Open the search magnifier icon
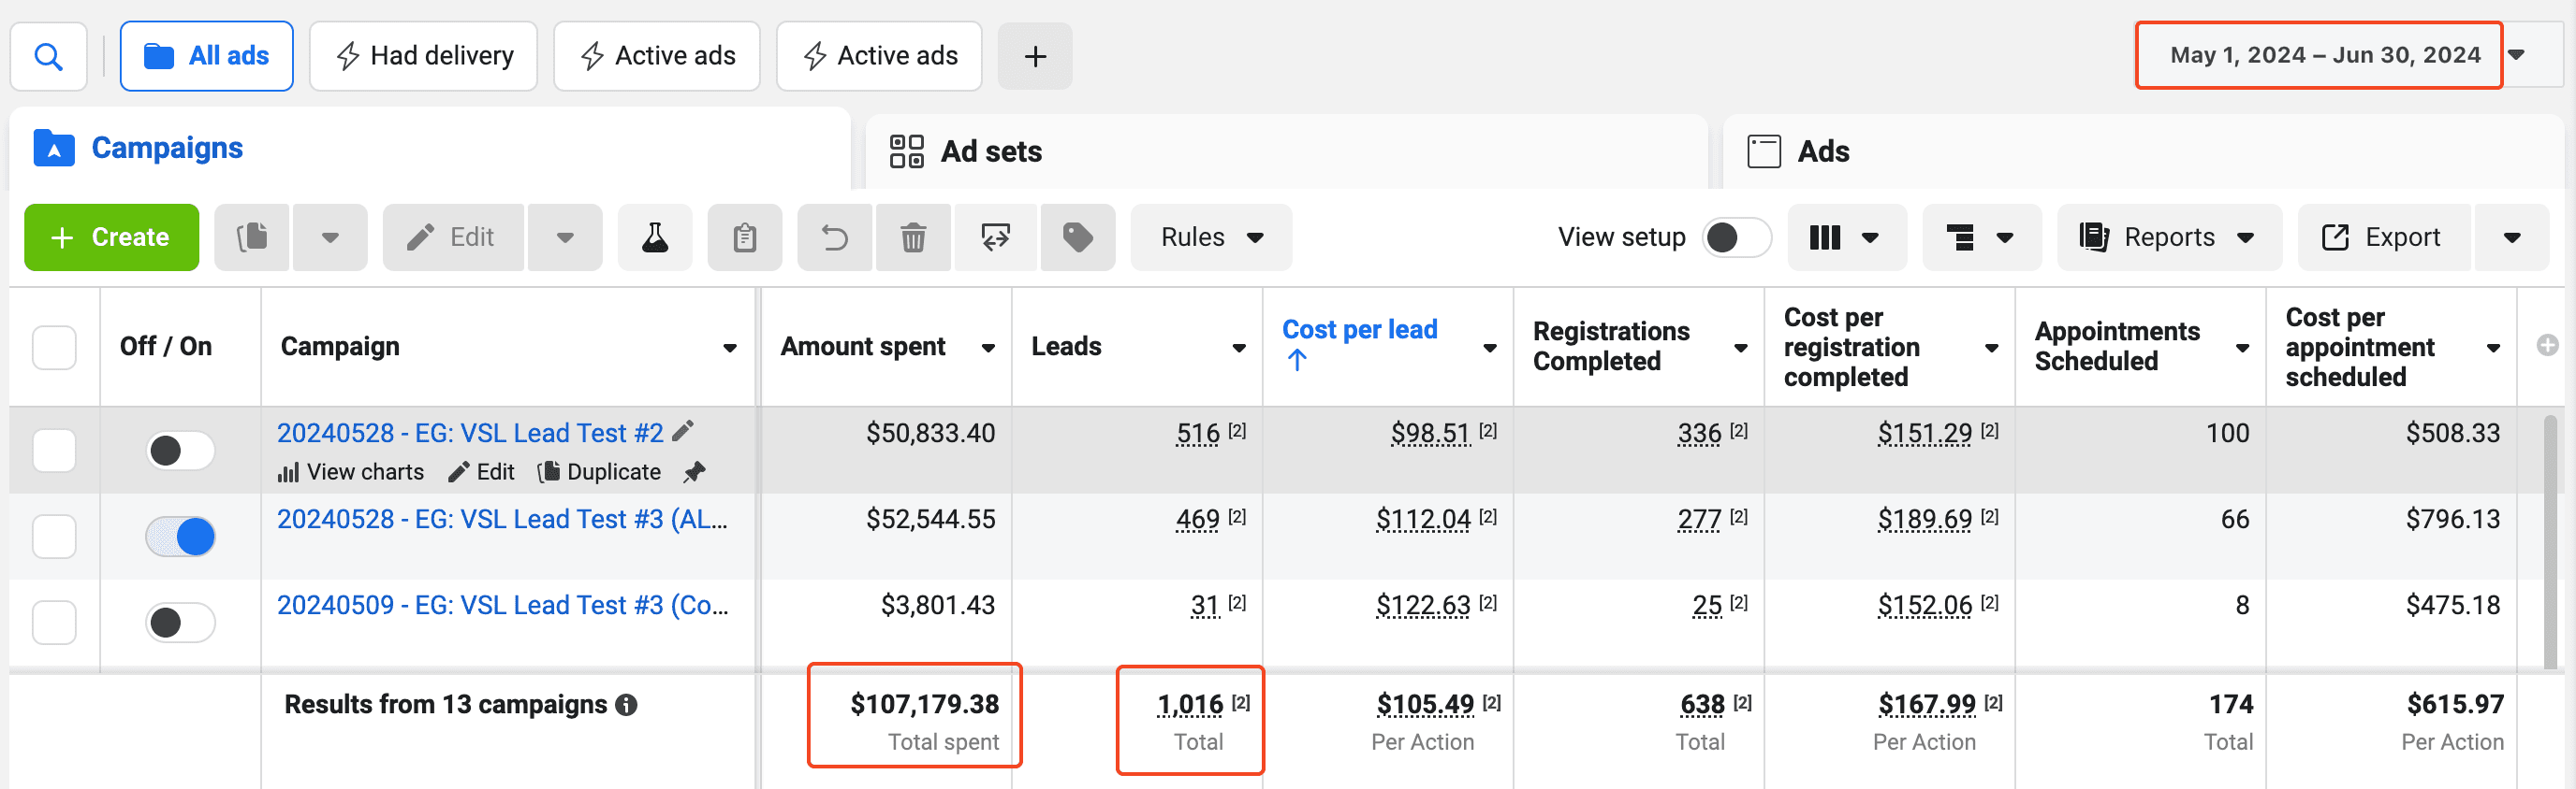 click(x=48, y=56)
